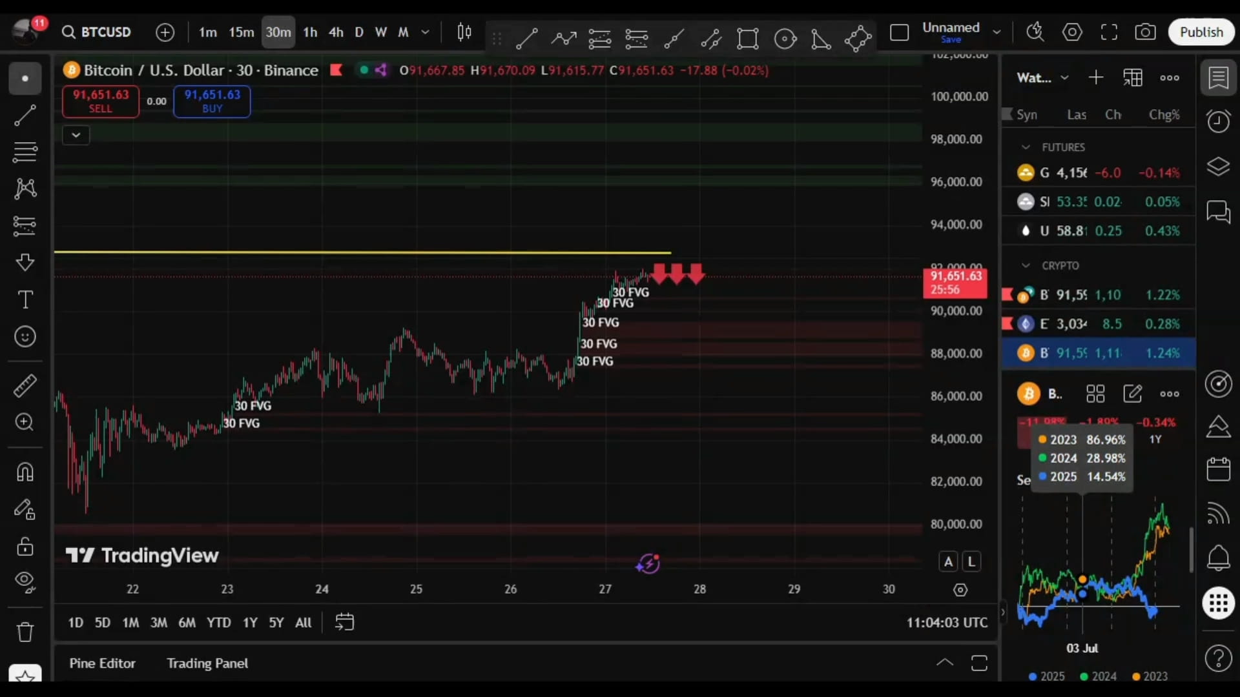Image resolution: width=1240 pixels, height=697 pixels.
Task: Open the Help center question icon
Action: 1218,658
